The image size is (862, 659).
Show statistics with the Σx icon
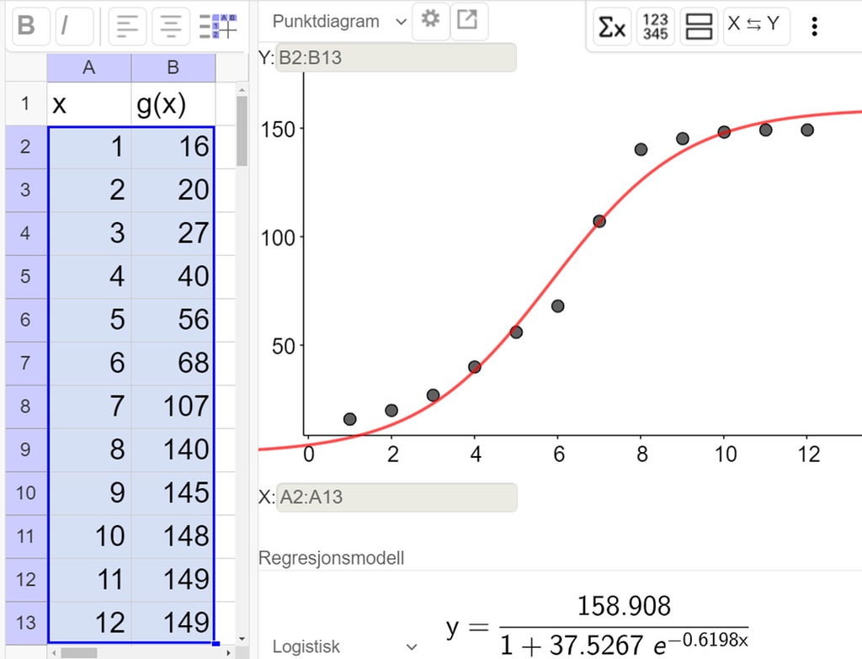(x=611, y=26)
